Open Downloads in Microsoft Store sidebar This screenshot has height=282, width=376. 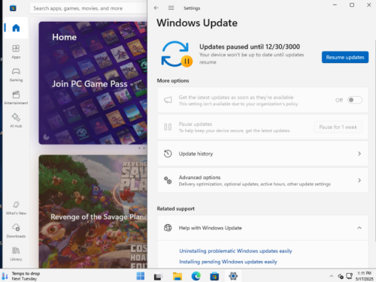(16, 231)
